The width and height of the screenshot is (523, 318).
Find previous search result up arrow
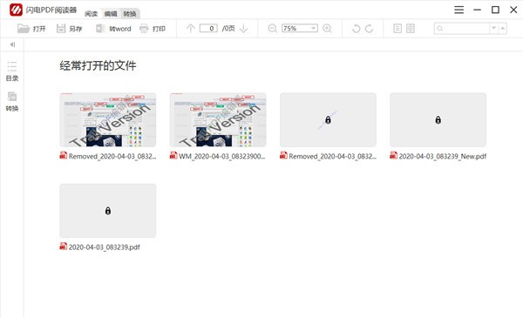[x=502, y=29]
